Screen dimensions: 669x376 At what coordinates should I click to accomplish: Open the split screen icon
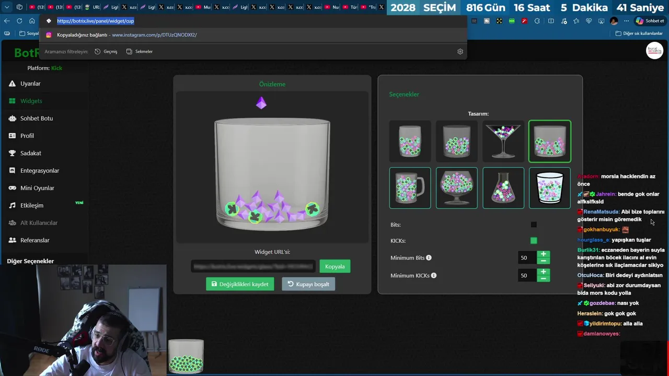point(551,21)
